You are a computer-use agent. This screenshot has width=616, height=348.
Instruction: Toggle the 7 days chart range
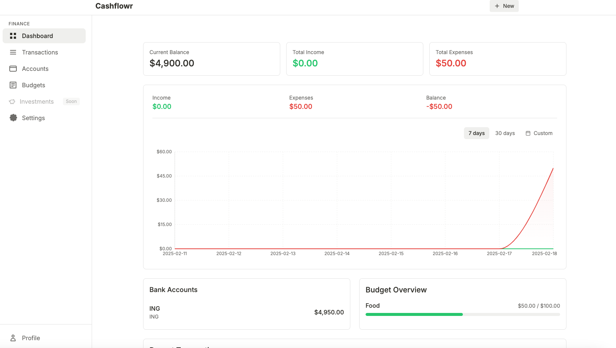476,133
